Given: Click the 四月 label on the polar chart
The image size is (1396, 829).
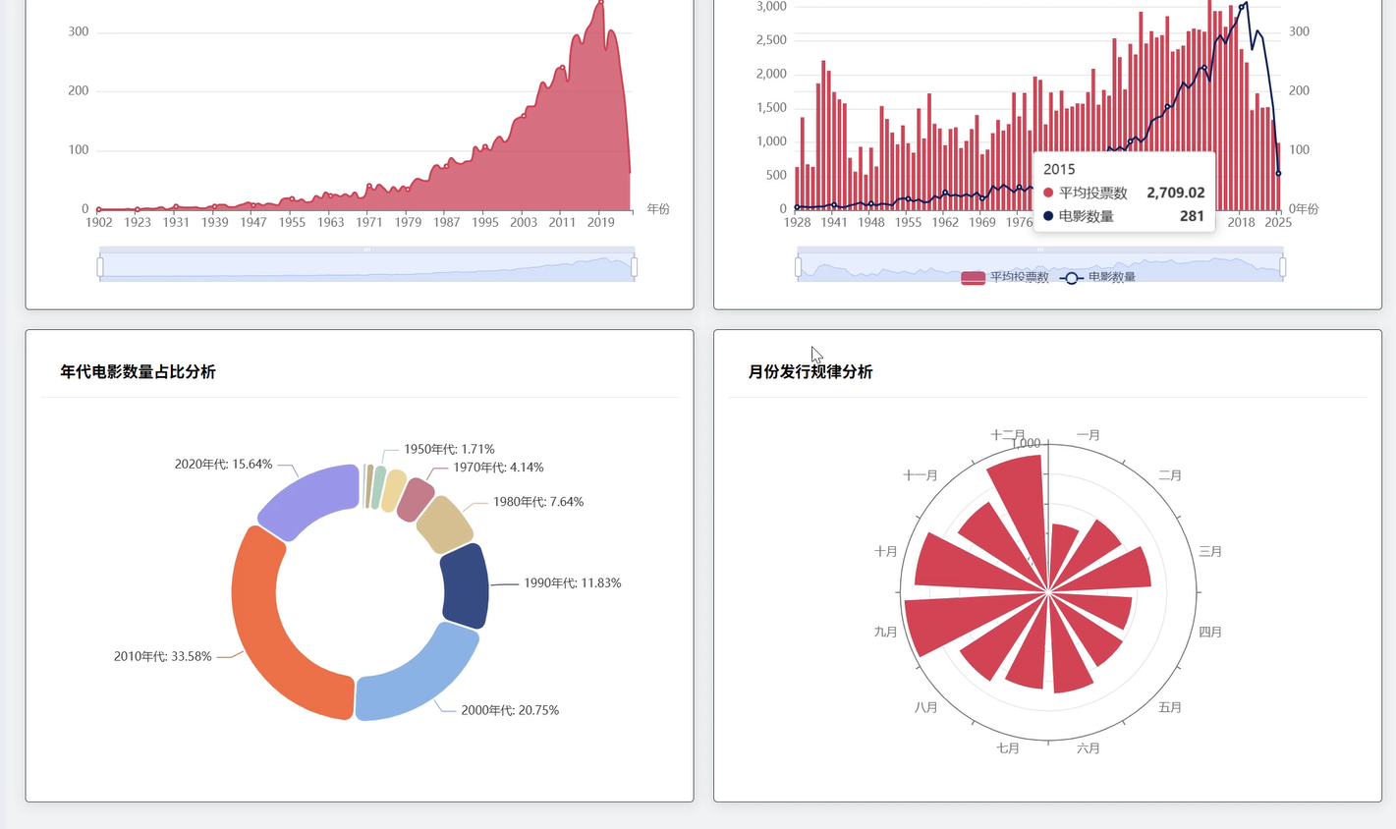Looking at the screenshot, I should coord(1210,633).
